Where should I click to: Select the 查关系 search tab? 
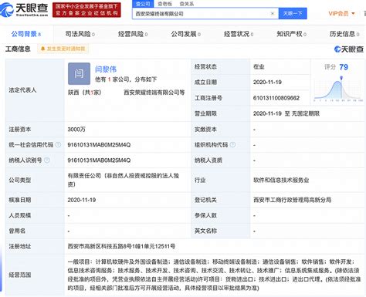pos(187,4)
